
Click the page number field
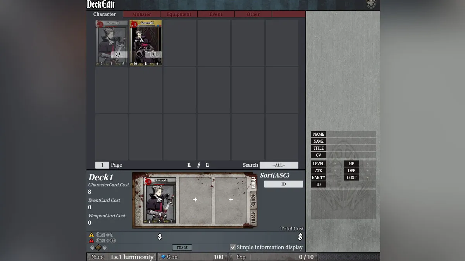(102, 165)
